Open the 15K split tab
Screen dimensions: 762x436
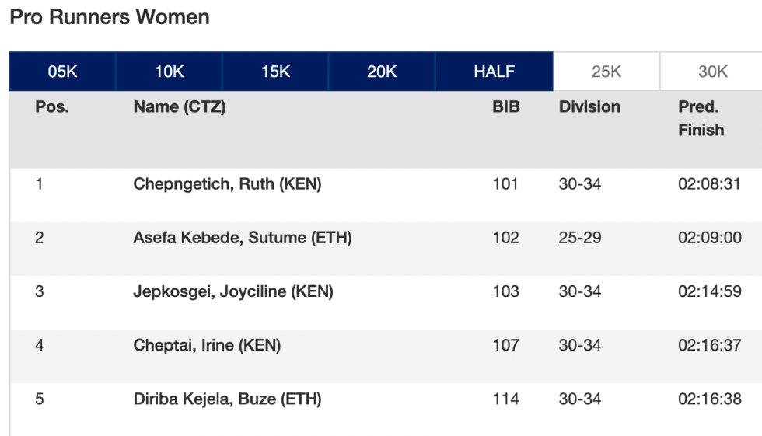275,72
